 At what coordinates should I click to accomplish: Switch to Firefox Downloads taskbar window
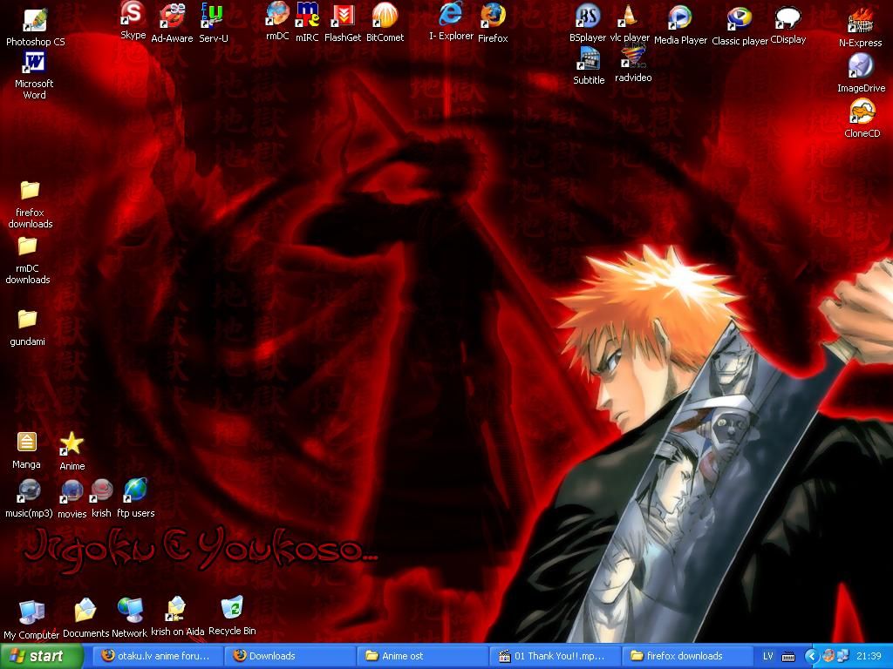pyautogui.click(x=288, y=656)
